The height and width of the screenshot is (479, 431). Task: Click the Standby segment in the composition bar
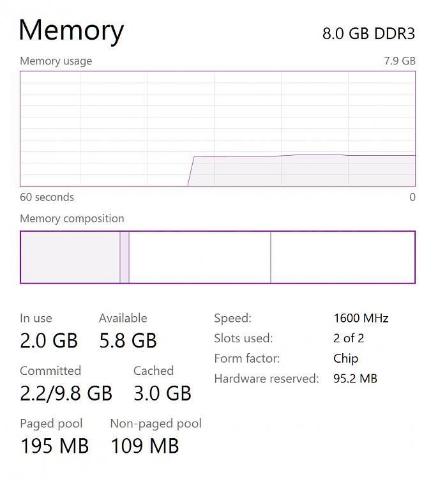200,257
